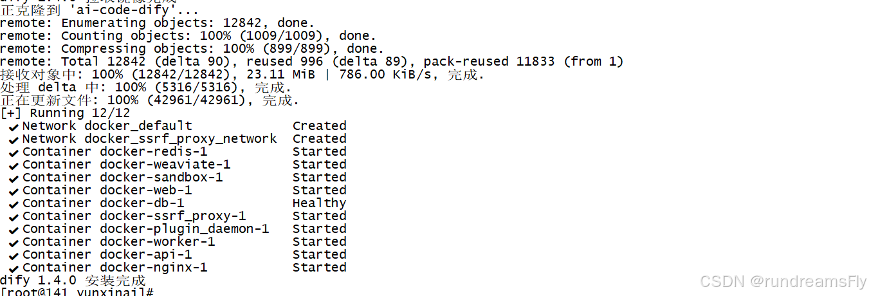Click checkmark next to docker-db-1

click(14, 204)
